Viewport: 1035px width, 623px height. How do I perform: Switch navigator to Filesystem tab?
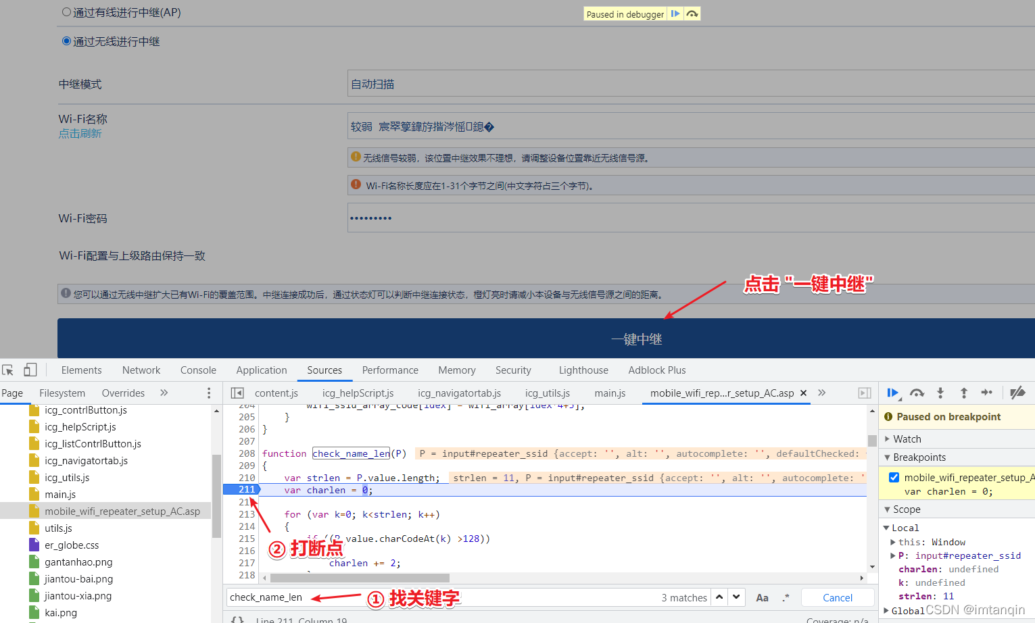click(62, 393)
